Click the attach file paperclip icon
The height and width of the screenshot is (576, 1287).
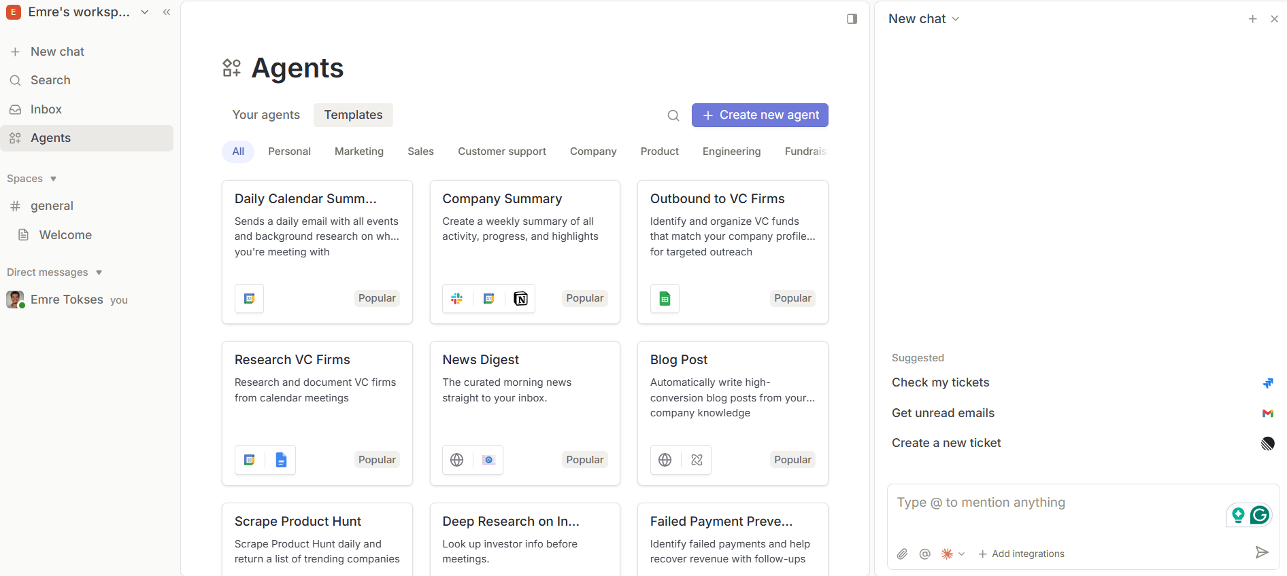[x=902, y=554]
